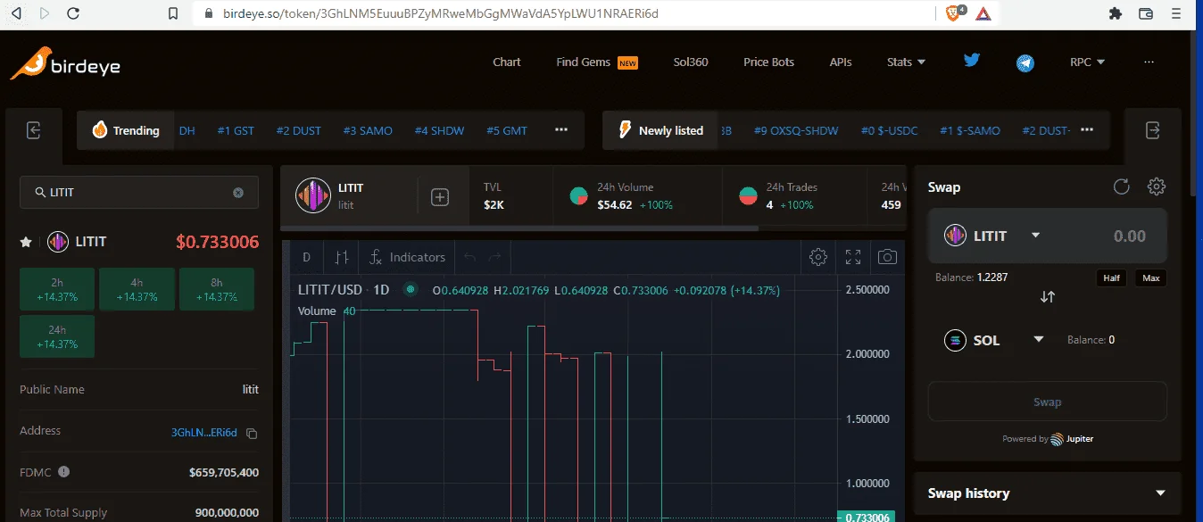The image size is (1203, 522).
Task: Click the Half balance button
Action: pos(1111,278)
